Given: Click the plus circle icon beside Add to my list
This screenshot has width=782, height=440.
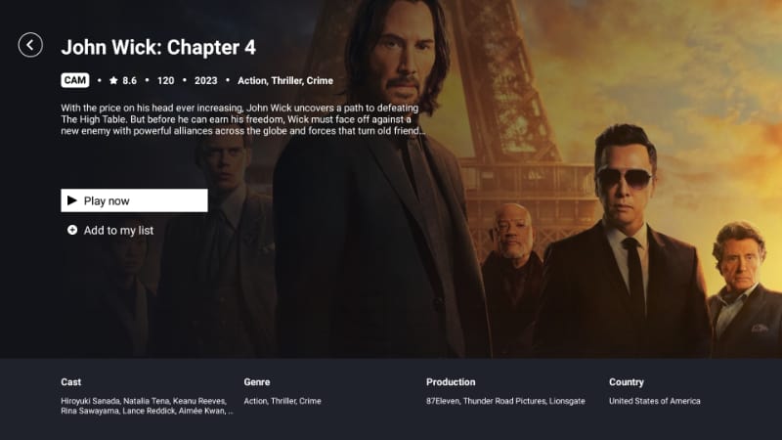Looking at the screenshot, I should (x=72, y=230).
